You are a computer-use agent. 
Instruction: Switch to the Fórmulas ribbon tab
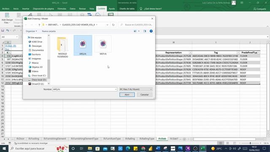(62, 8)
